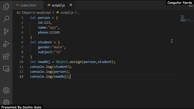This screenshot has width=194, height=109.
Task: Click 'gender:"male",' on line 7
Action: click(x=52, y=47)
